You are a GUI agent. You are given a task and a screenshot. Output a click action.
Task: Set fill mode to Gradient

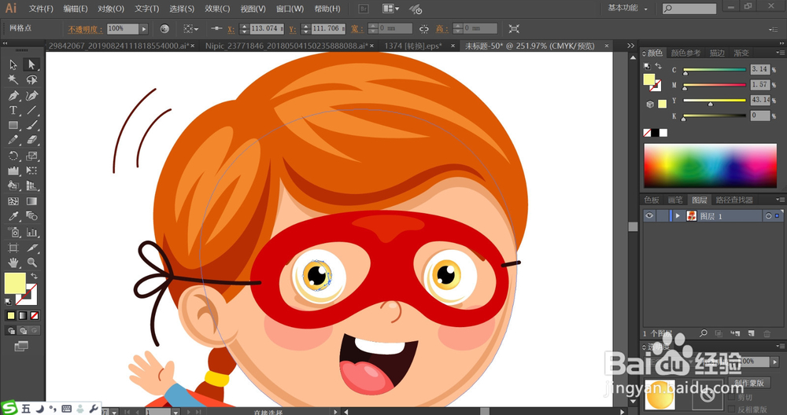(23, 316)
